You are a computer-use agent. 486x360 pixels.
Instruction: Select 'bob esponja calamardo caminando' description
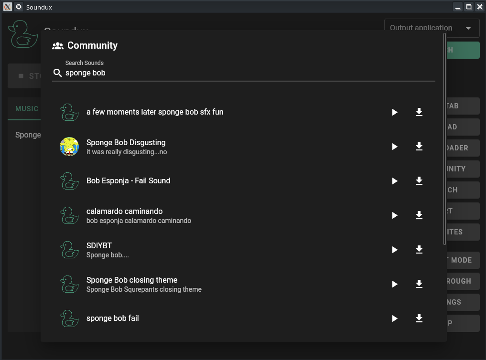[x=139, y=221]
